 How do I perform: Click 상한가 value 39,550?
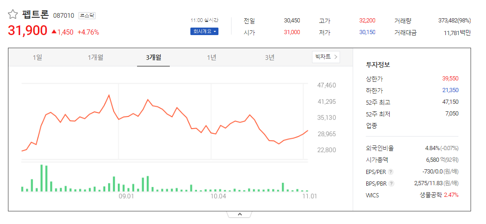click(450, 79)
